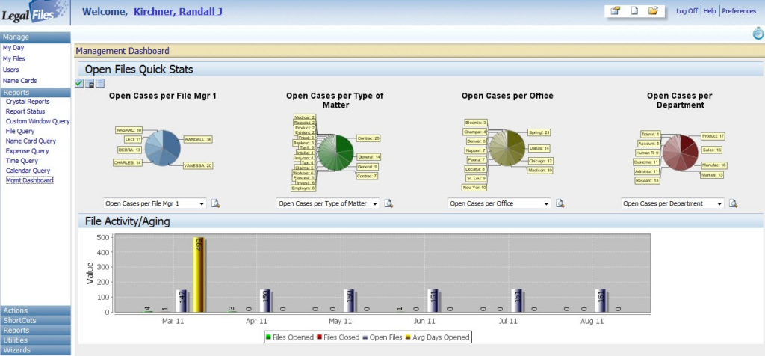Open the 'Open Cases per Office' dropdown

500,203
